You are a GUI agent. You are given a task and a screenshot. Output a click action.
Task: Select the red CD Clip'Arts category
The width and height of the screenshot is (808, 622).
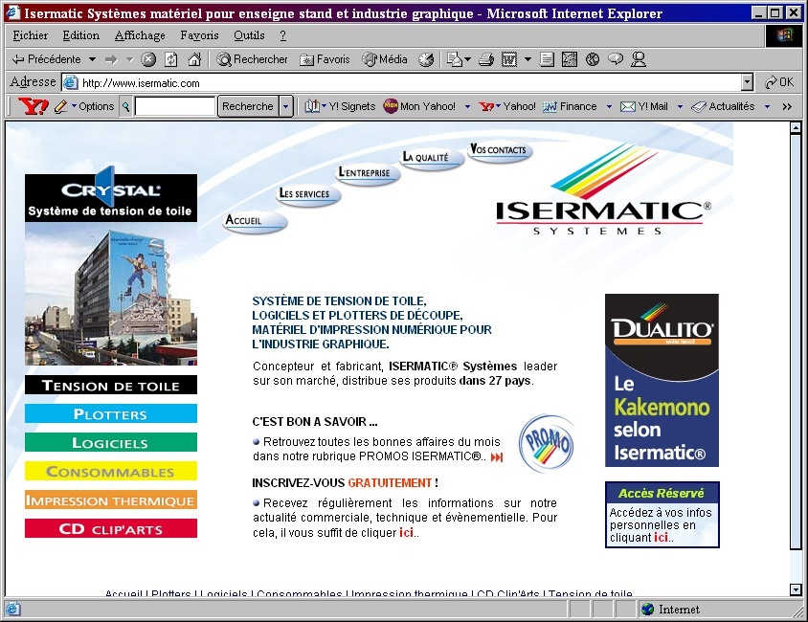point(111,529)
